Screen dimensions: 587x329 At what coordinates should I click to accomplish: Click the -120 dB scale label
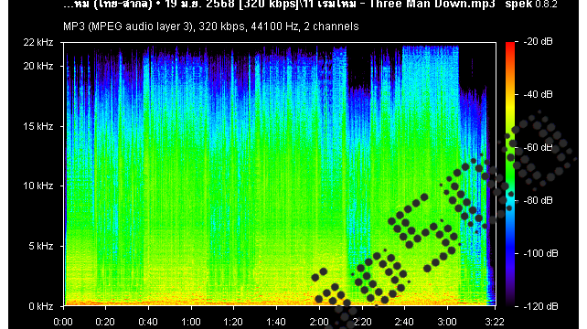point(539,306)
